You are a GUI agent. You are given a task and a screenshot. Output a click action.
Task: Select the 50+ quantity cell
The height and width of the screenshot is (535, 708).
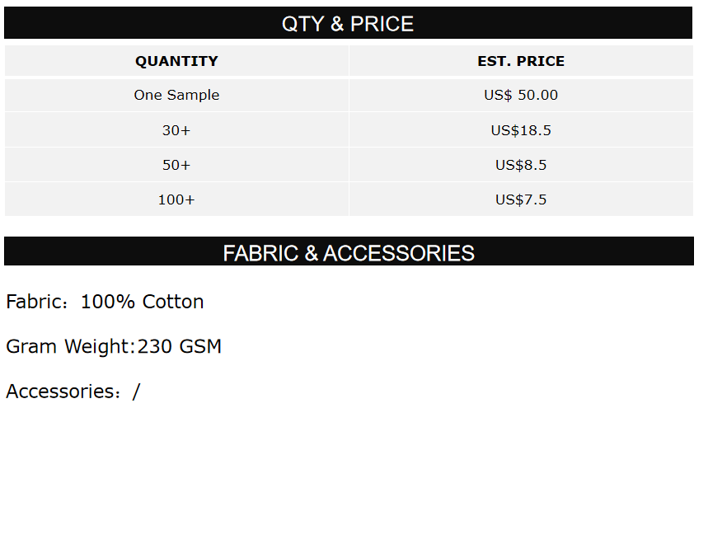coord(176,165)
